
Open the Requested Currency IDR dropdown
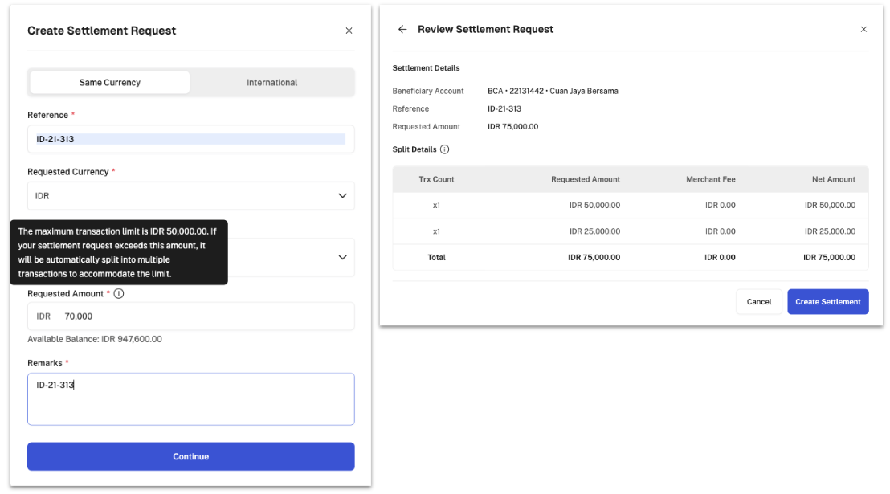[x=190, y=196]
